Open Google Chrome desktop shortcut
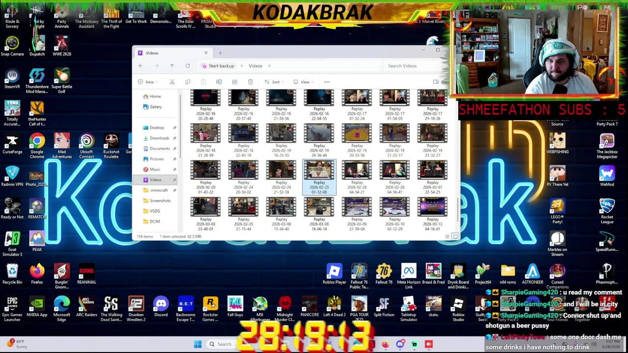628x353 pixels. [37, 146]
